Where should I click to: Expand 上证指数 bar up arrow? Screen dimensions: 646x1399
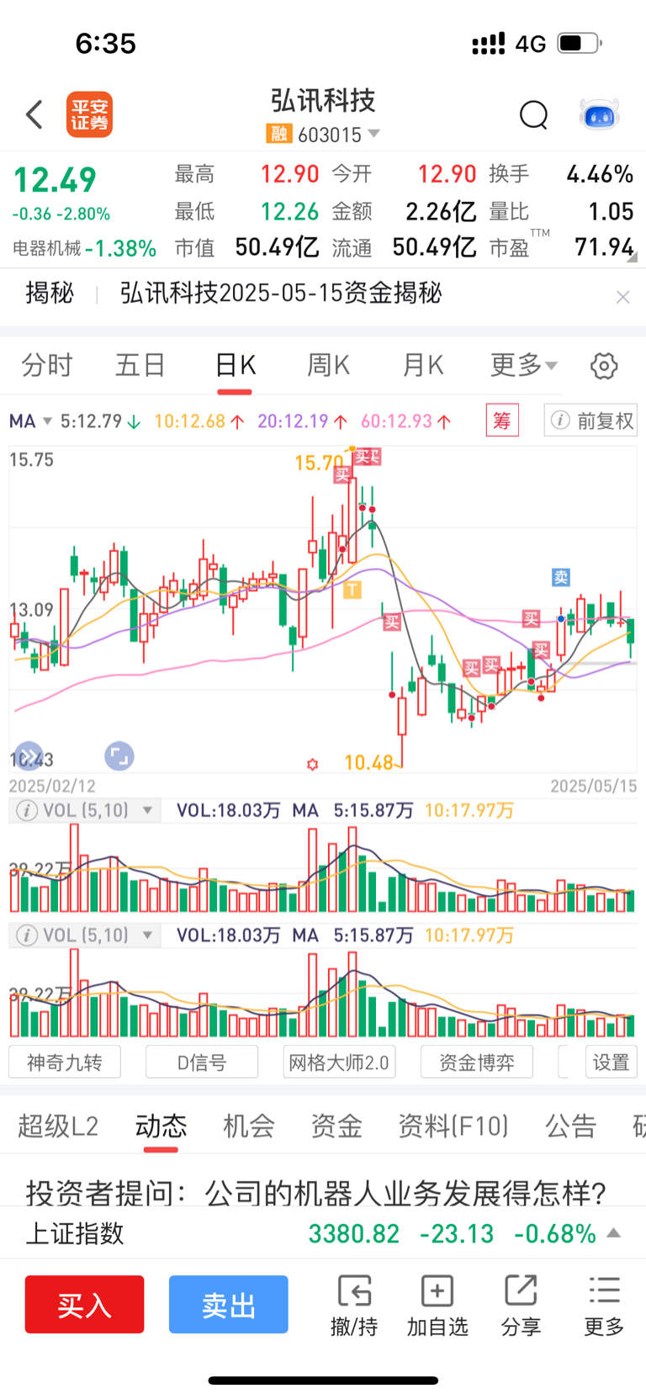point(614,1233)
